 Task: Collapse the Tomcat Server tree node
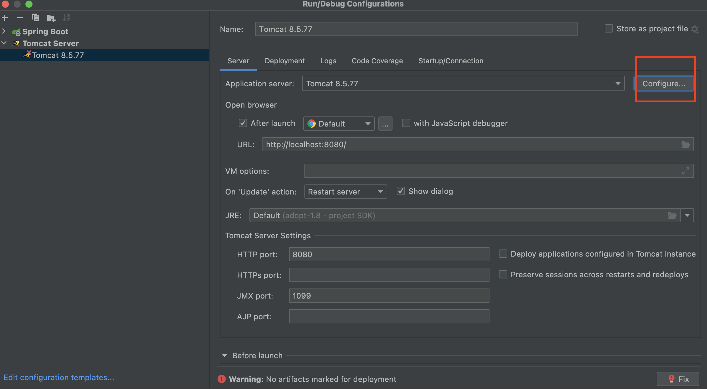click(x=4, y=43)
